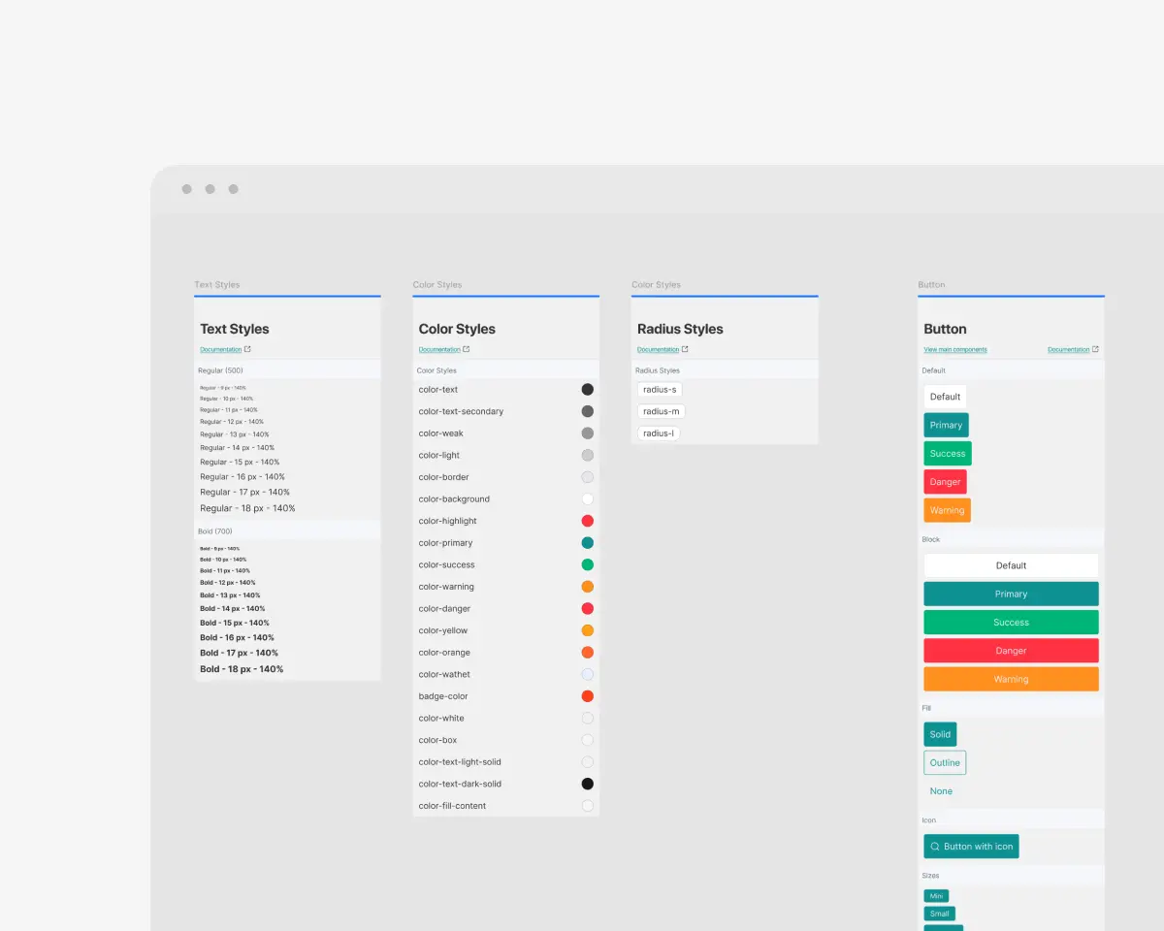Viewport: 1164px width, 931px height.
Task: Select the color-text-dark-solid black swatch
Action: (x=587, y=784)
